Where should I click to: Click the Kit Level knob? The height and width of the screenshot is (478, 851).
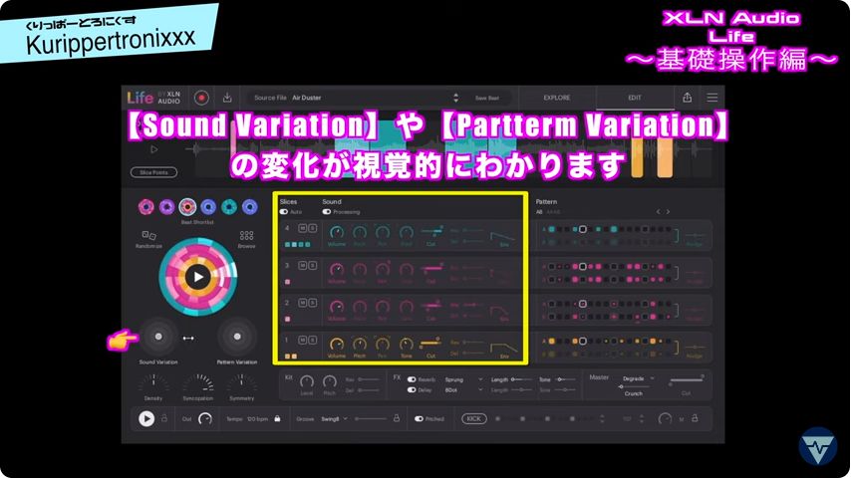307,381
